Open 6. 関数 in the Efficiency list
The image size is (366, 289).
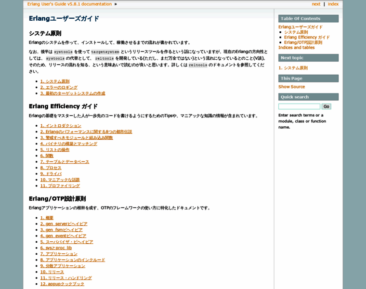[47, 156]
